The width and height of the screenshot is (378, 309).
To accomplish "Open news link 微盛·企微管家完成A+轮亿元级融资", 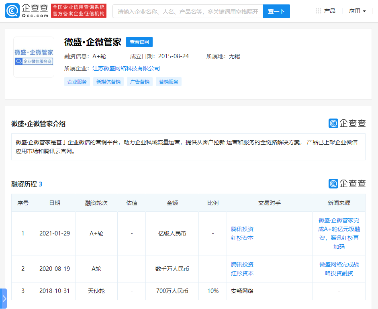I will [339, 233].
